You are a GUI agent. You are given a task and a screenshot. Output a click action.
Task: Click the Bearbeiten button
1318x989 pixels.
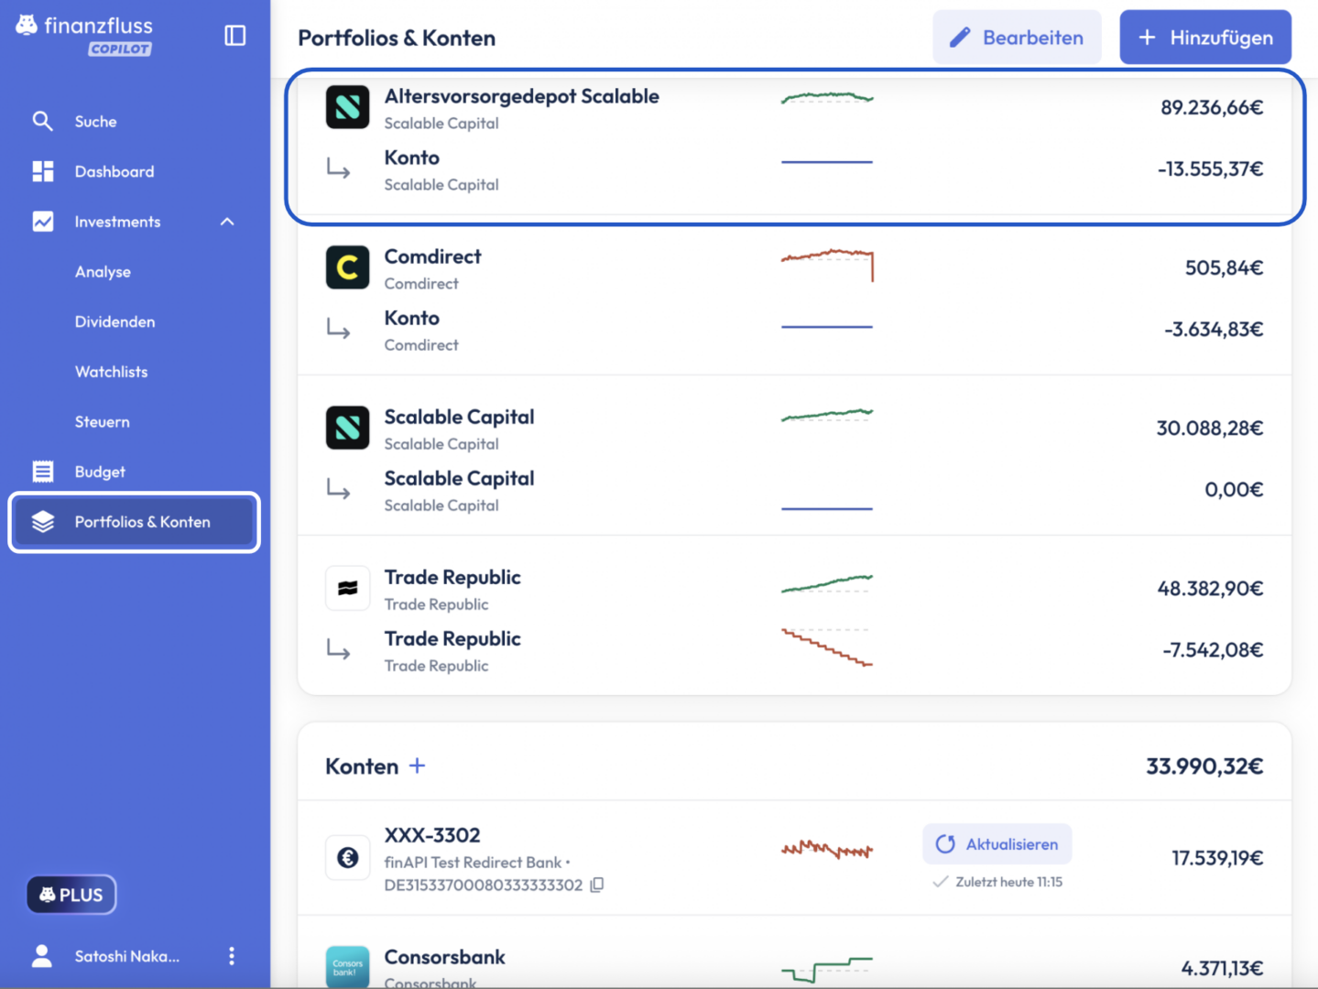pos(1017,38)
